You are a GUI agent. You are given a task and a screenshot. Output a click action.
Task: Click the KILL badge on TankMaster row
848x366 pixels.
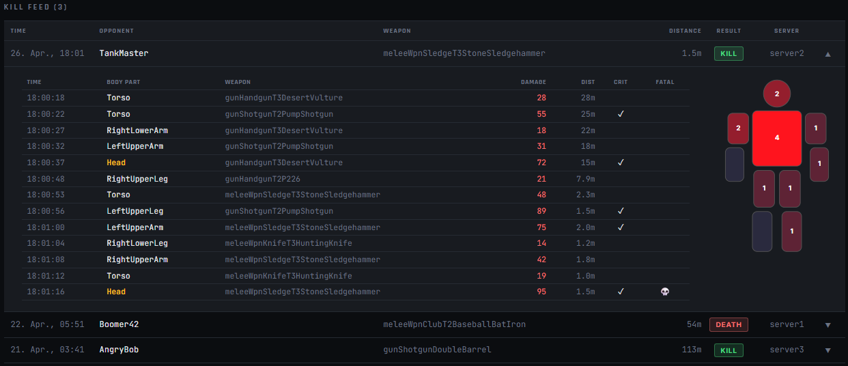coord(729,53)
